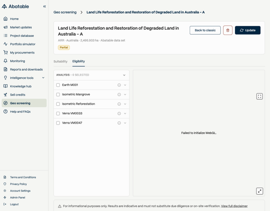The width and height of the screenshot is (270, 211).
Task: Click the Geo screening compass icon
Action: click(x=5, y=103)
